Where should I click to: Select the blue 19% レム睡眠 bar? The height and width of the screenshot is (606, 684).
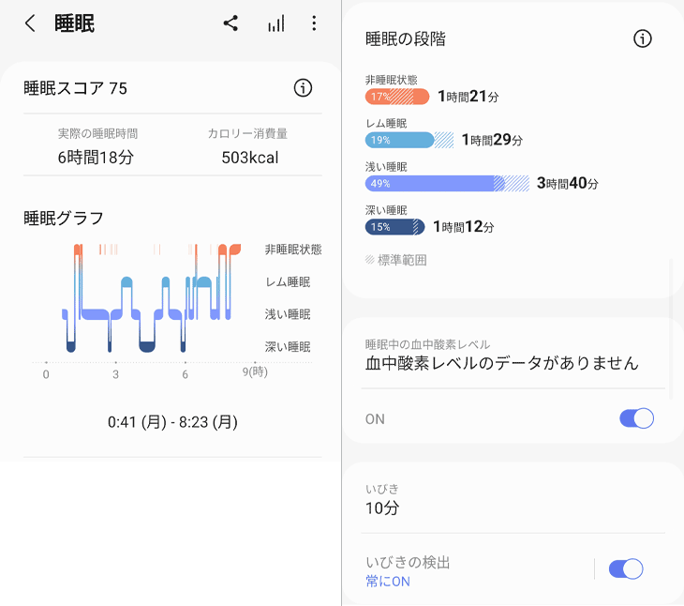point(399,140)
